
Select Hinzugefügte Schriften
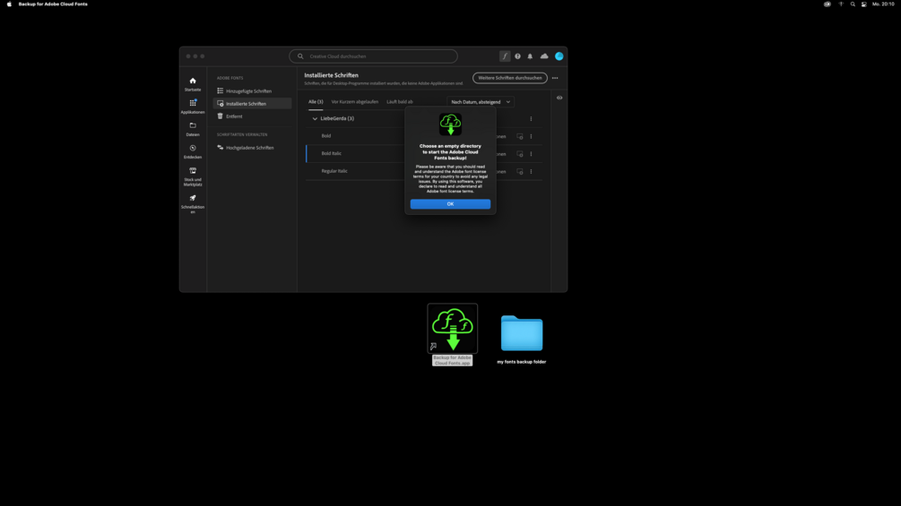click(x=252, y=90)
